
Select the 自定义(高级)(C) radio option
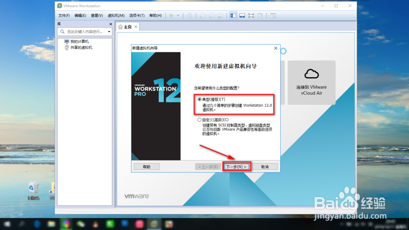200,120
